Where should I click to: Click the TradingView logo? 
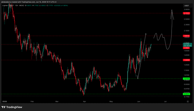coord(12,107)
